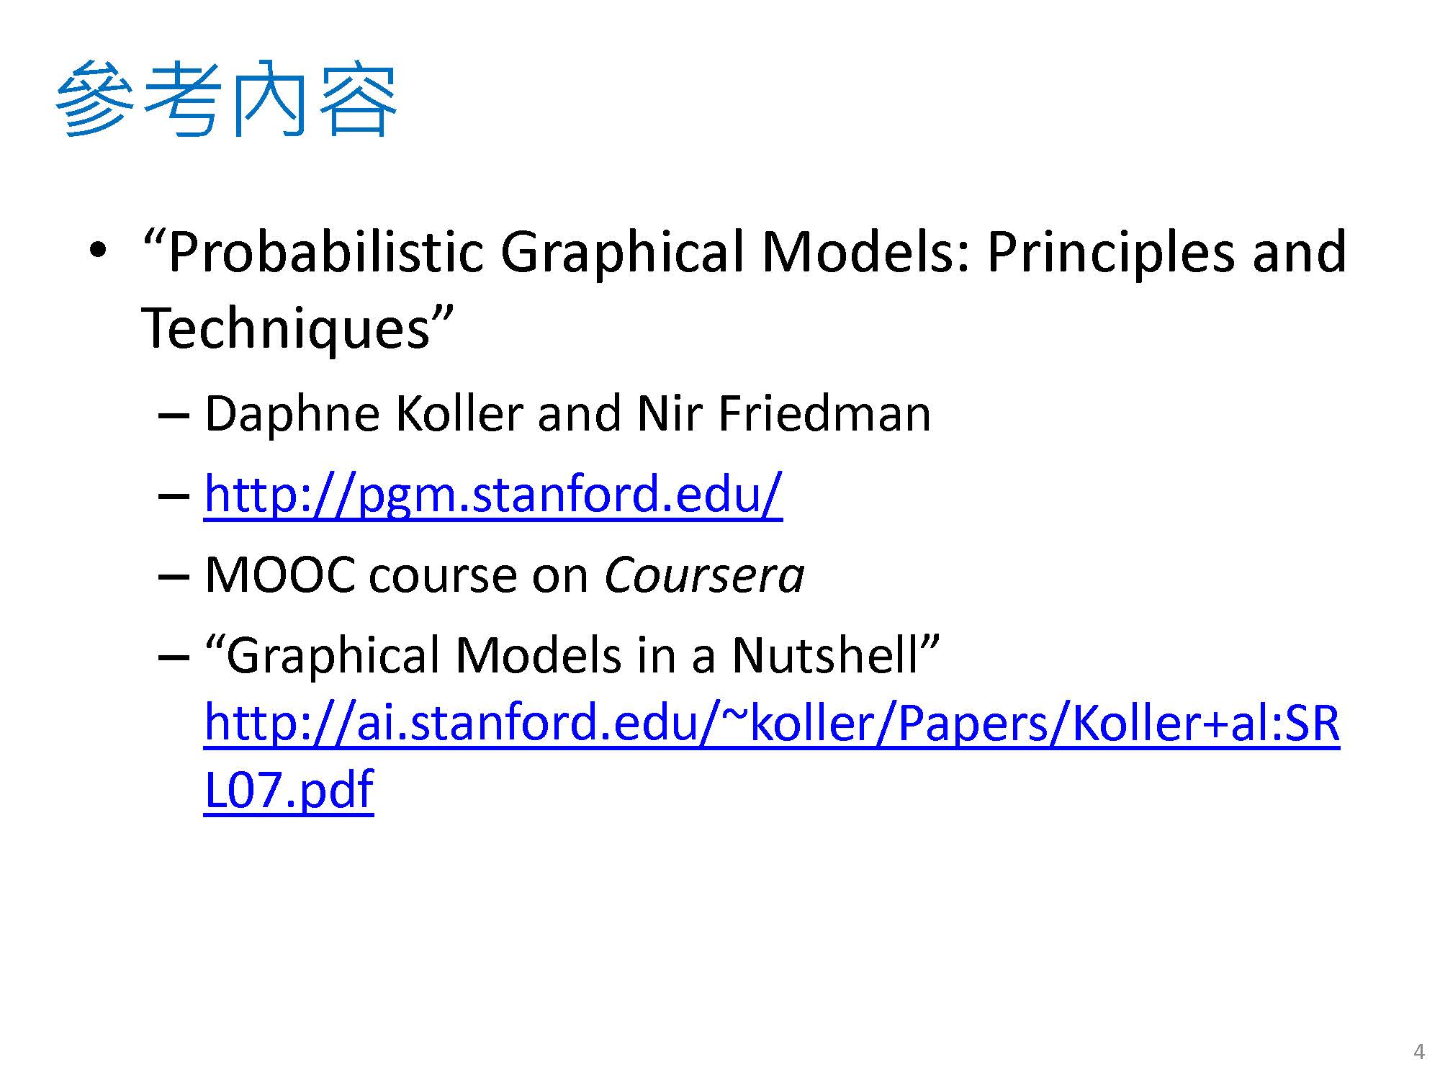Viewport: 1440px width, 1080px height.
Task: Click the dash before Graphical Models in a Nutshell
Action: [174, 657]
